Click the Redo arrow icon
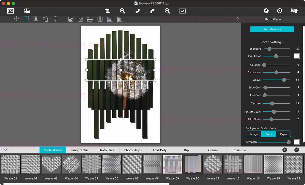Viewport: 305px width, 185px height. pos(152,11)
